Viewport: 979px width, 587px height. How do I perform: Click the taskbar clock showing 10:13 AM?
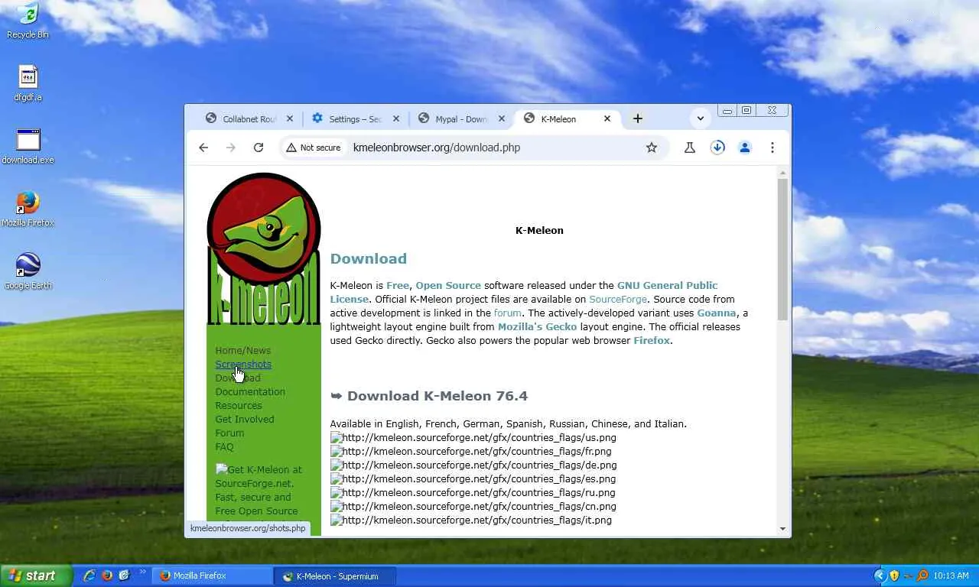[951, 576]
